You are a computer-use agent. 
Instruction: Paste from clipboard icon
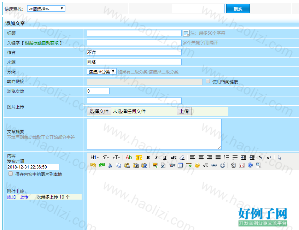pyautogui.click(x=127, y=165)
